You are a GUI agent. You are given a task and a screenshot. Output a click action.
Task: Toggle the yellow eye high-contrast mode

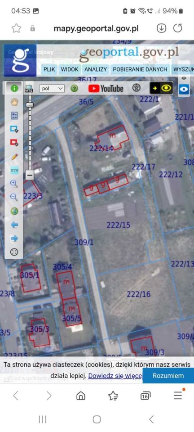tap(161, 88)
